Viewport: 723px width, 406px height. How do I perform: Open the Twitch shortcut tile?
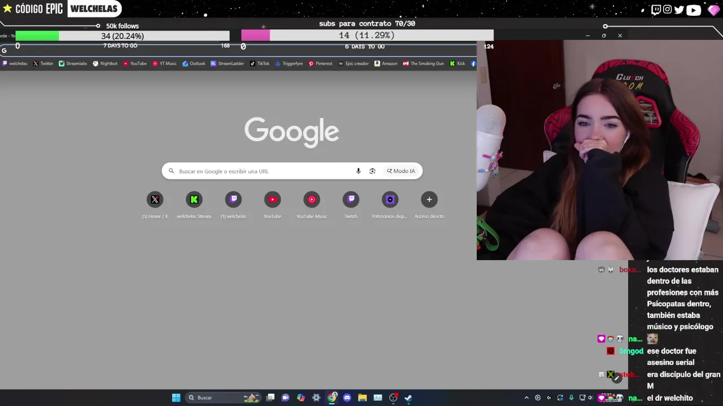351,205
